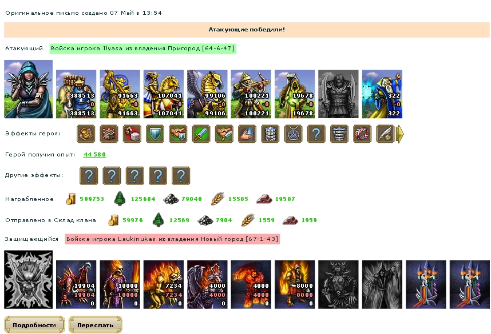
Task: Select the fortress tower hero effect icon
Action: (x=109, y=134)
